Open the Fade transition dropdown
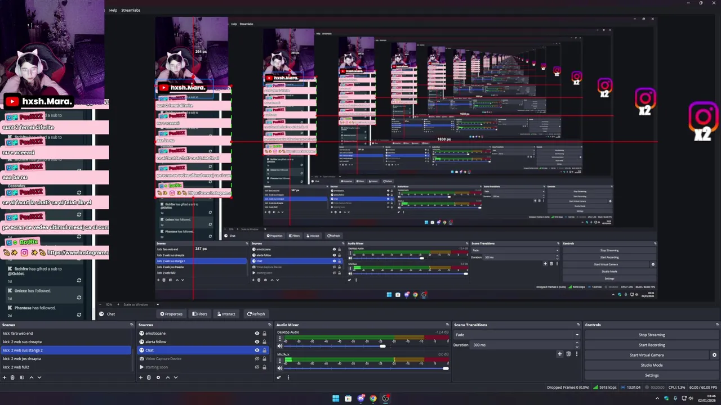721x405 pixels. click(x=517, y=335)
